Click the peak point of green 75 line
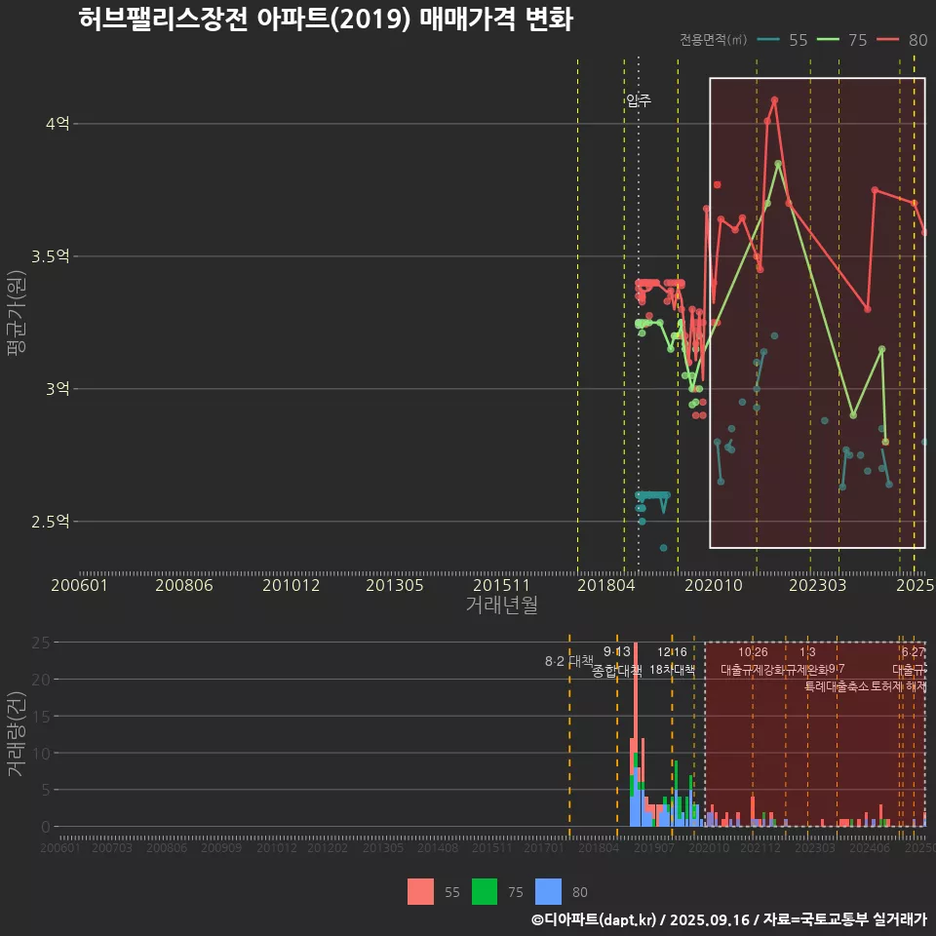Image resolution: width=936 pixels, height=936 pixels. [778, 164]
